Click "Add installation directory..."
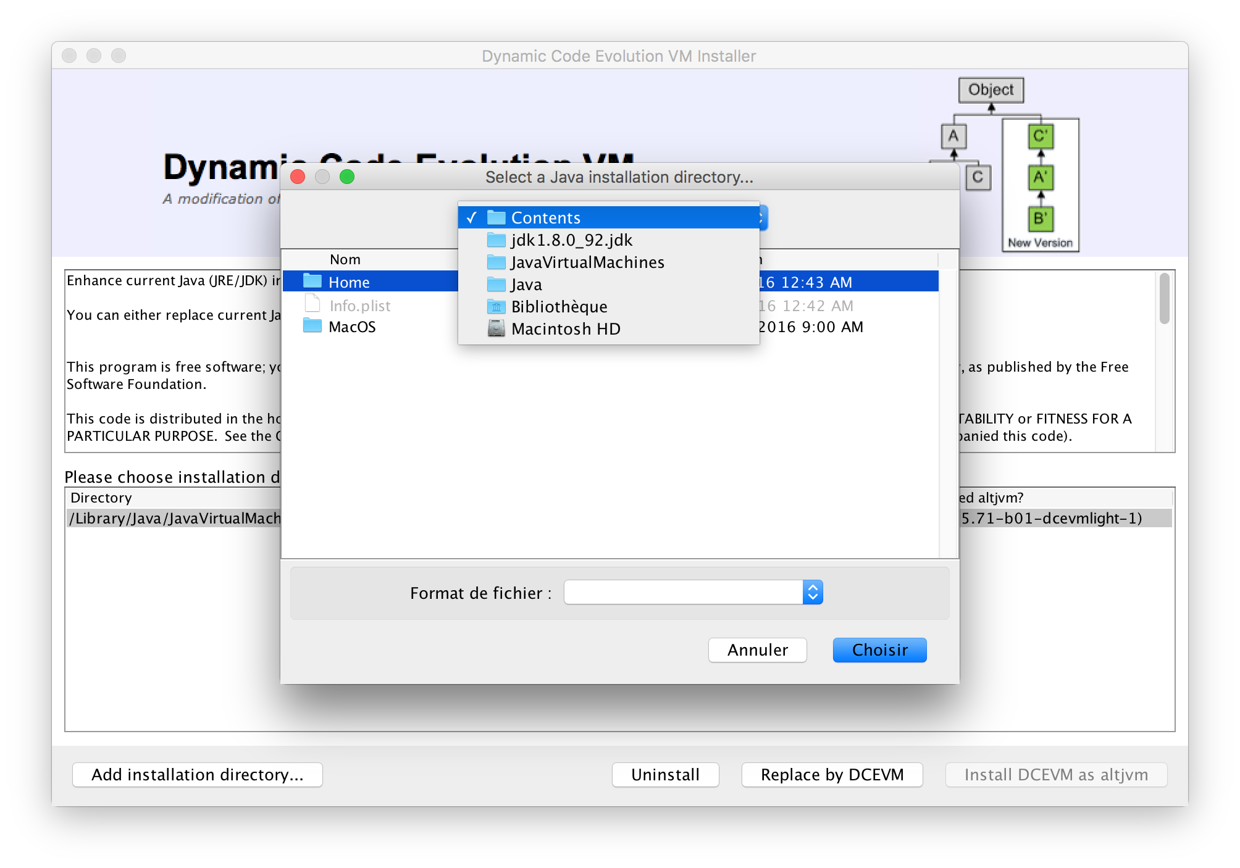 (x=197, y=775)
